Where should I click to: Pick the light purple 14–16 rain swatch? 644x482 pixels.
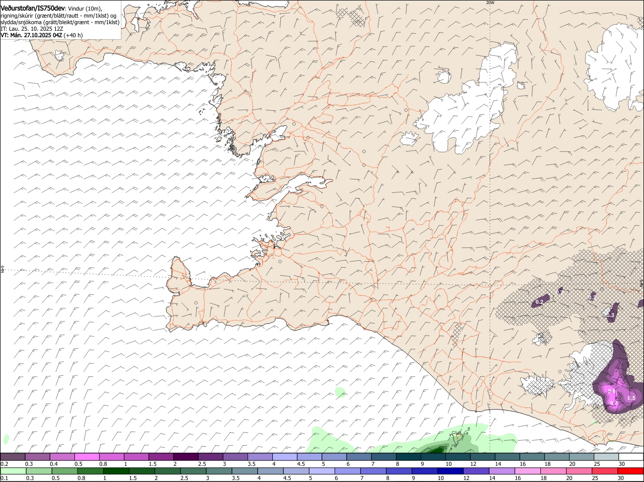pos(502,471)
